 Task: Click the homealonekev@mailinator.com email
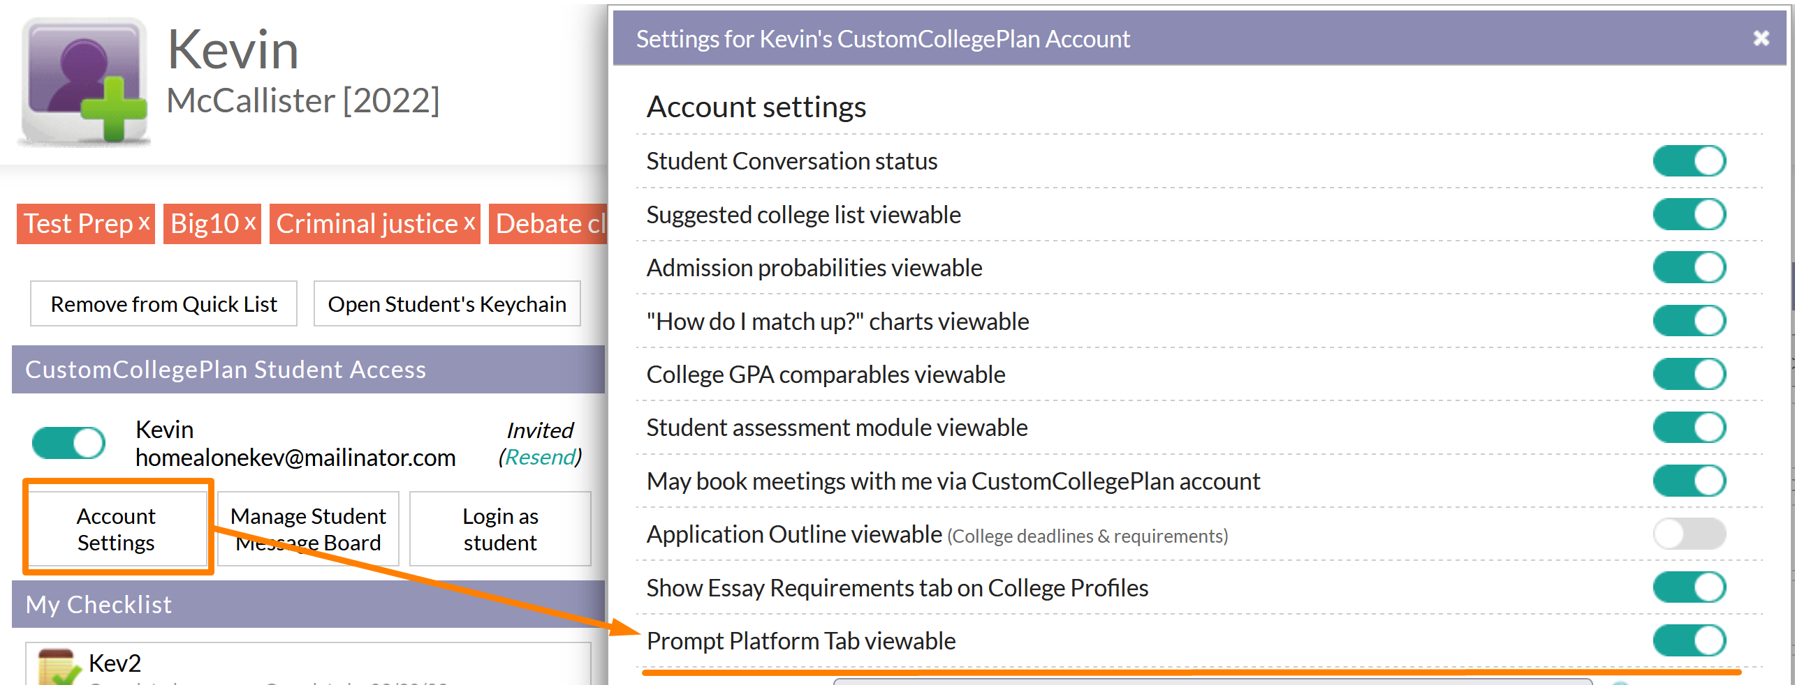click(x=295, y=458)
